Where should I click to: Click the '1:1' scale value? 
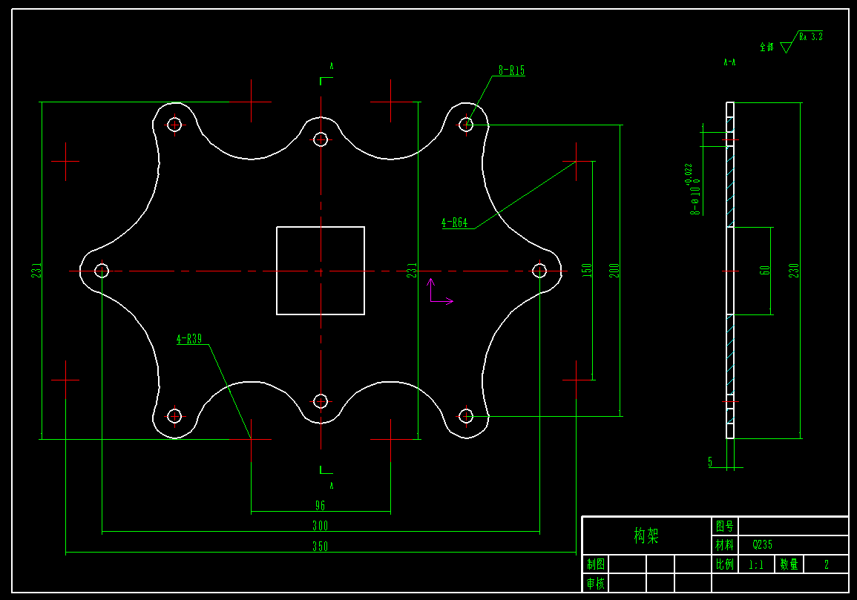756,565
